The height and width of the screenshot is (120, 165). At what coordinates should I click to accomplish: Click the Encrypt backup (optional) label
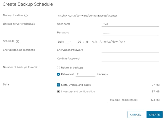click(x=19, y=50)
